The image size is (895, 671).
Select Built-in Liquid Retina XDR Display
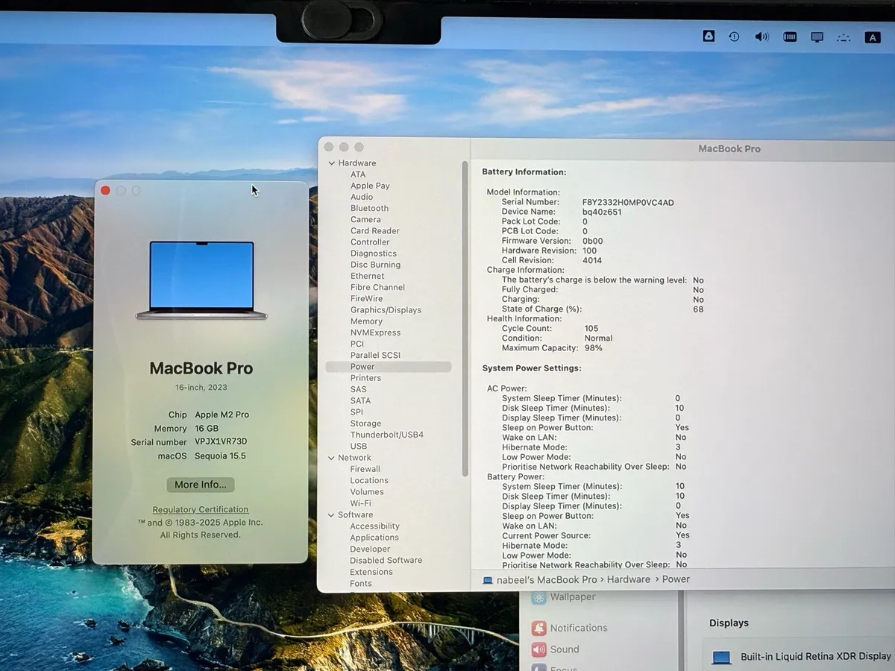(x=800, y=657)
